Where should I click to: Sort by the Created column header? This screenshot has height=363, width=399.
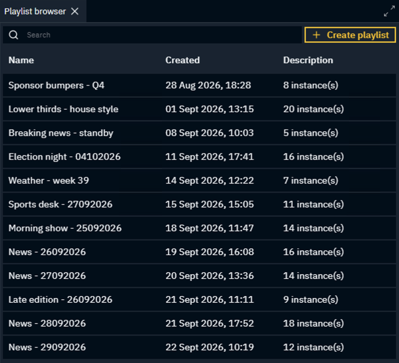pyautogui.click(x=183, y=60)
